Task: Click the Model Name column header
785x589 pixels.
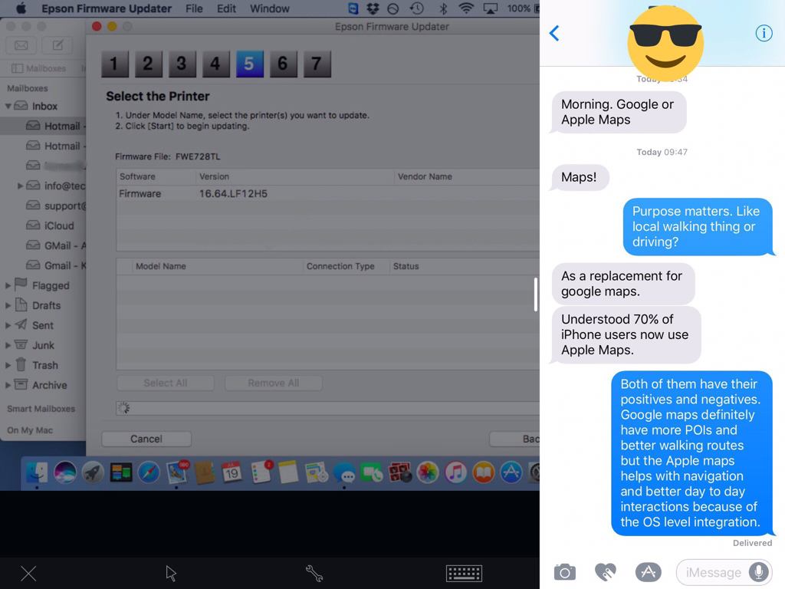Action: (217, 266)
